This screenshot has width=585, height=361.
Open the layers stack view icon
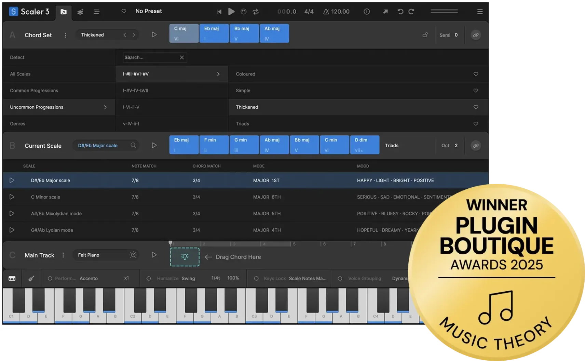80,12
